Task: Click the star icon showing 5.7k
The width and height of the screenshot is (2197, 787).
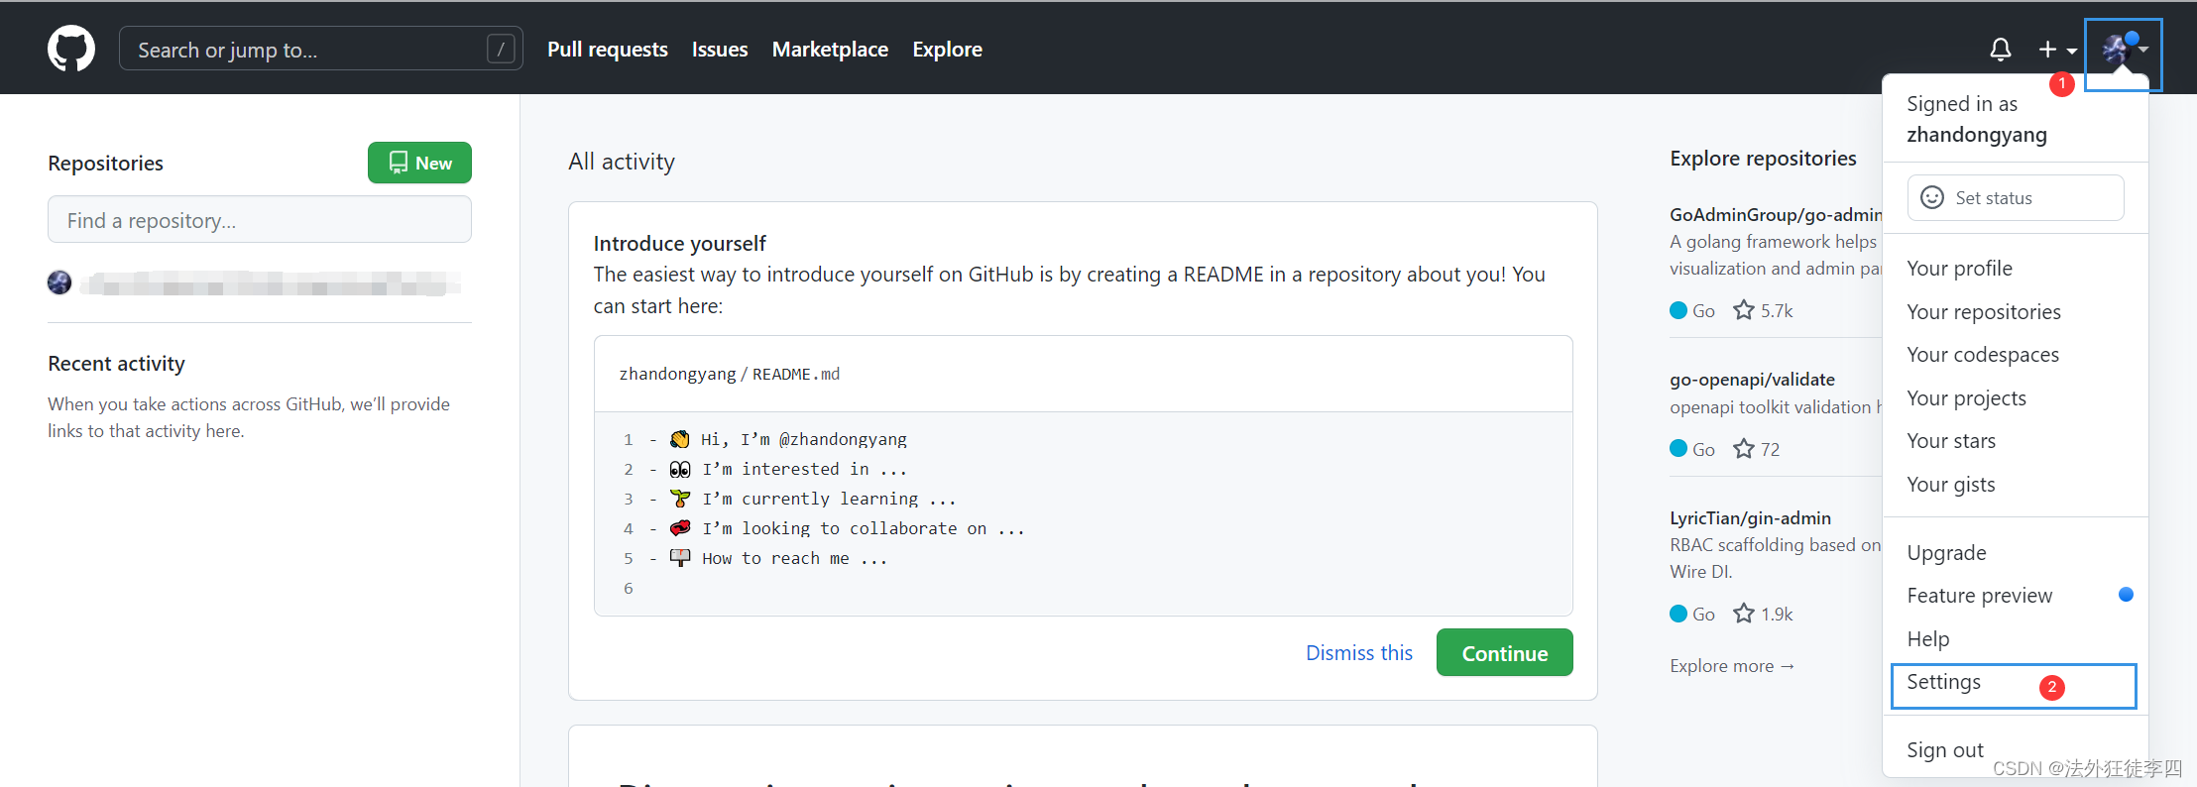Action: pos(1744,310)
